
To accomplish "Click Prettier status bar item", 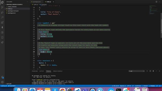I will point(152,86).
